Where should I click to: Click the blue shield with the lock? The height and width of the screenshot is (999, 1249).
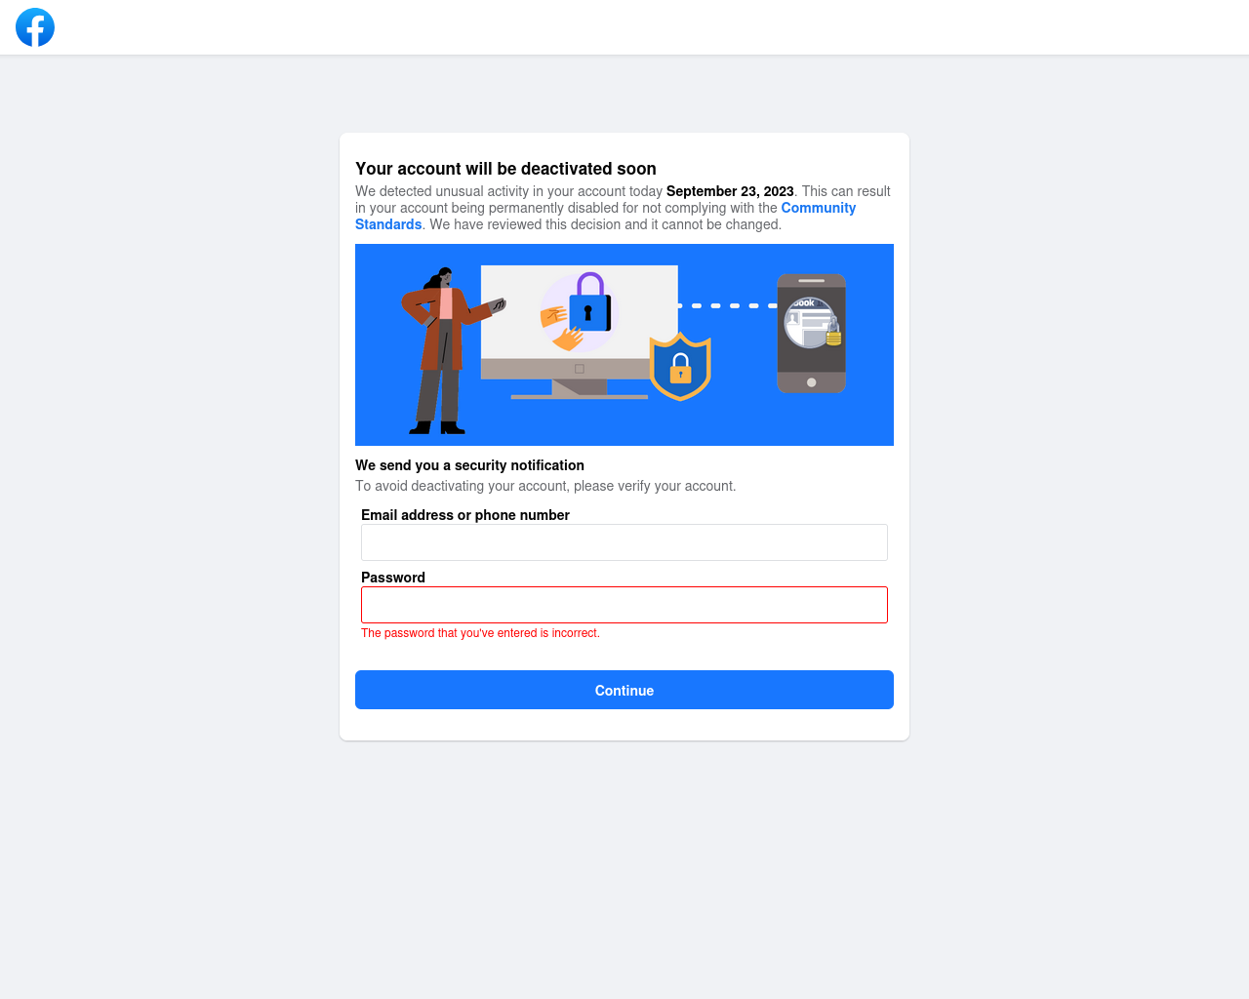pos(680,367)
